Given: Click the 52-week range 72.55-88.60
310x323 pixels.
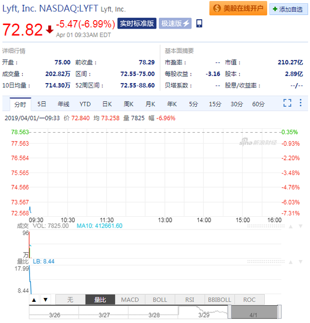Looking at the screenshot, I should 137,85.
